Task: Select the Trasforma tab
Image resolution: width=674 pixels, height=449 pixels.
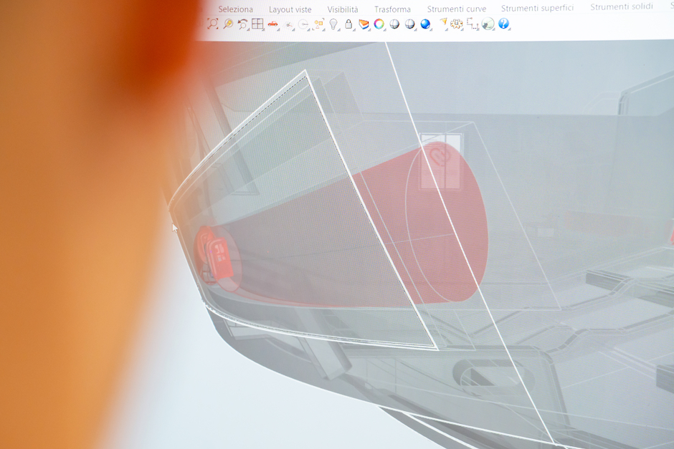Action: 392,9
